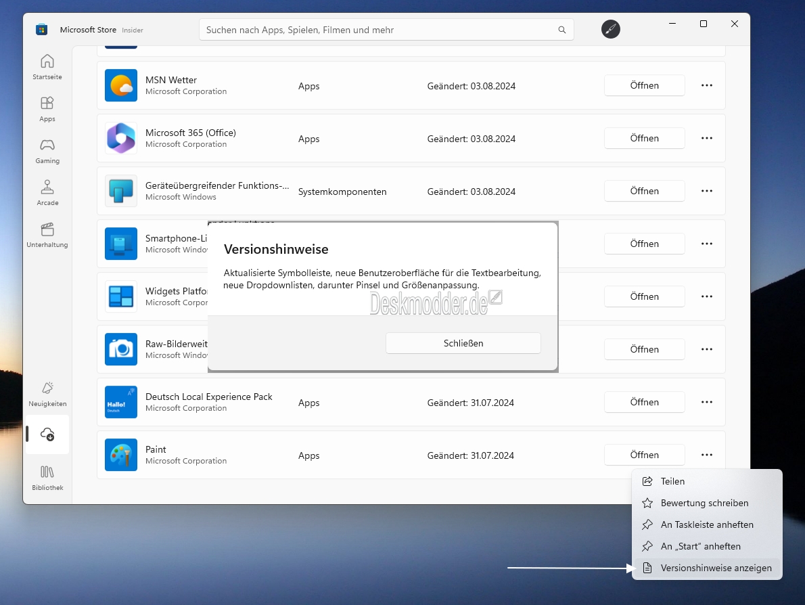Focus the Suchen nach Apps search field

(x=386, y=30)
